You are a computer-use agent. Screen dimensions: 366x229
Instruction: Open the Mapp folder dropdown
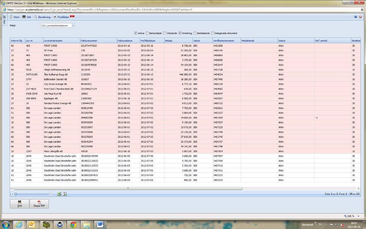pos(73,25)
